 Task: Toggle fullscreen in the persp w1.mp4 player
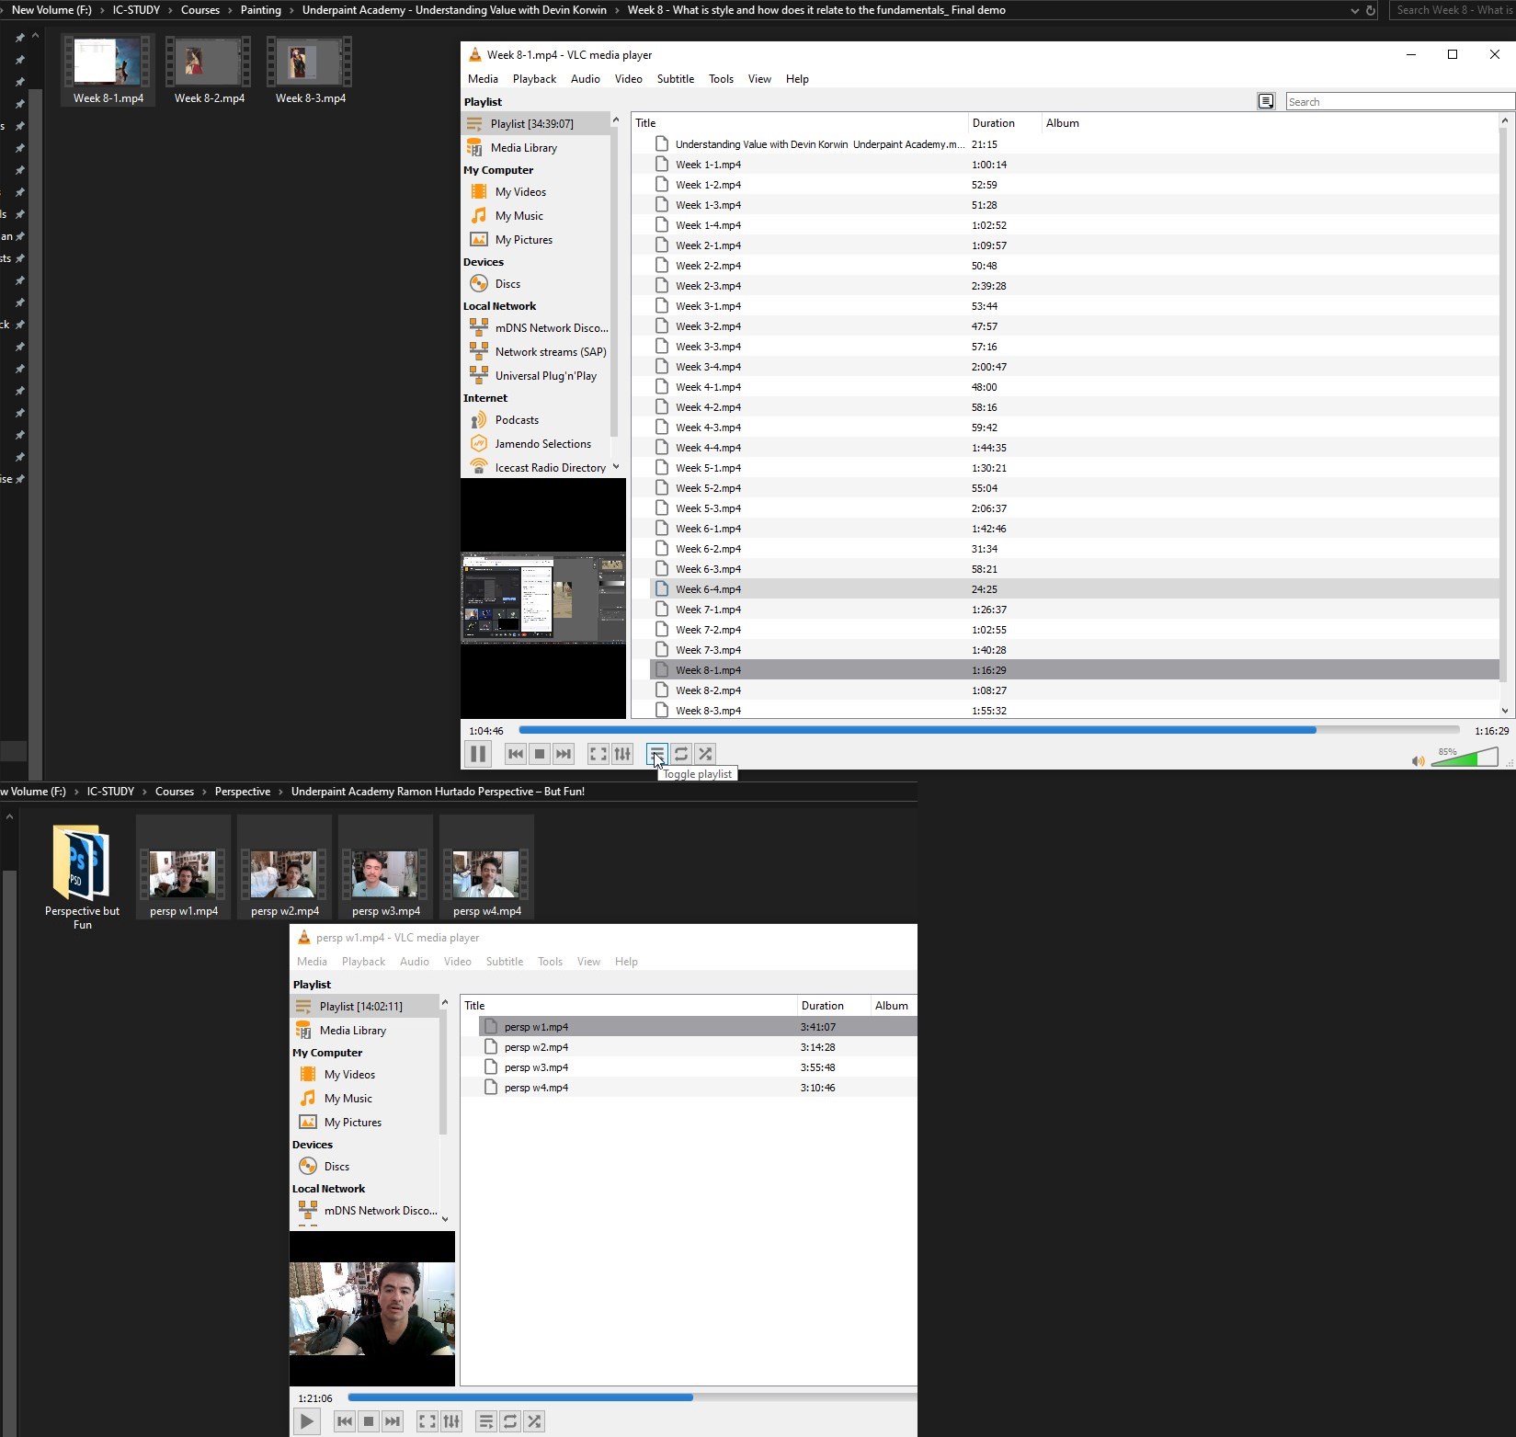tap(427, 1421)
